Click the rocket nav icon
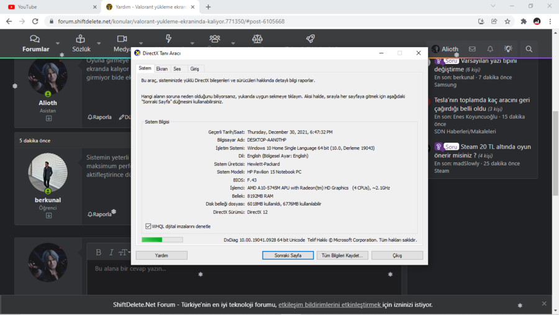The image size is (559, 315). click(x=311, y=39)
